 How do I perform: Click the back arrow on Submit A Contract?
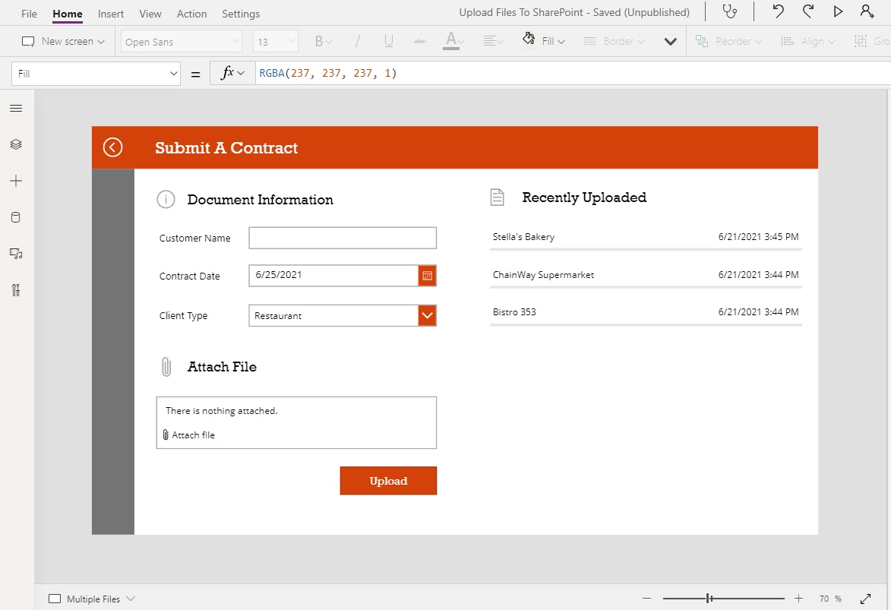tap(112, 147)
